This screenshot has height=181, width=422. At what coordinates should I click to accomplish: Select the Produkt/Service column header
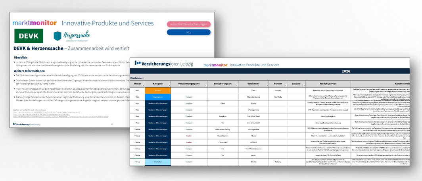click(x=328, y=84)
